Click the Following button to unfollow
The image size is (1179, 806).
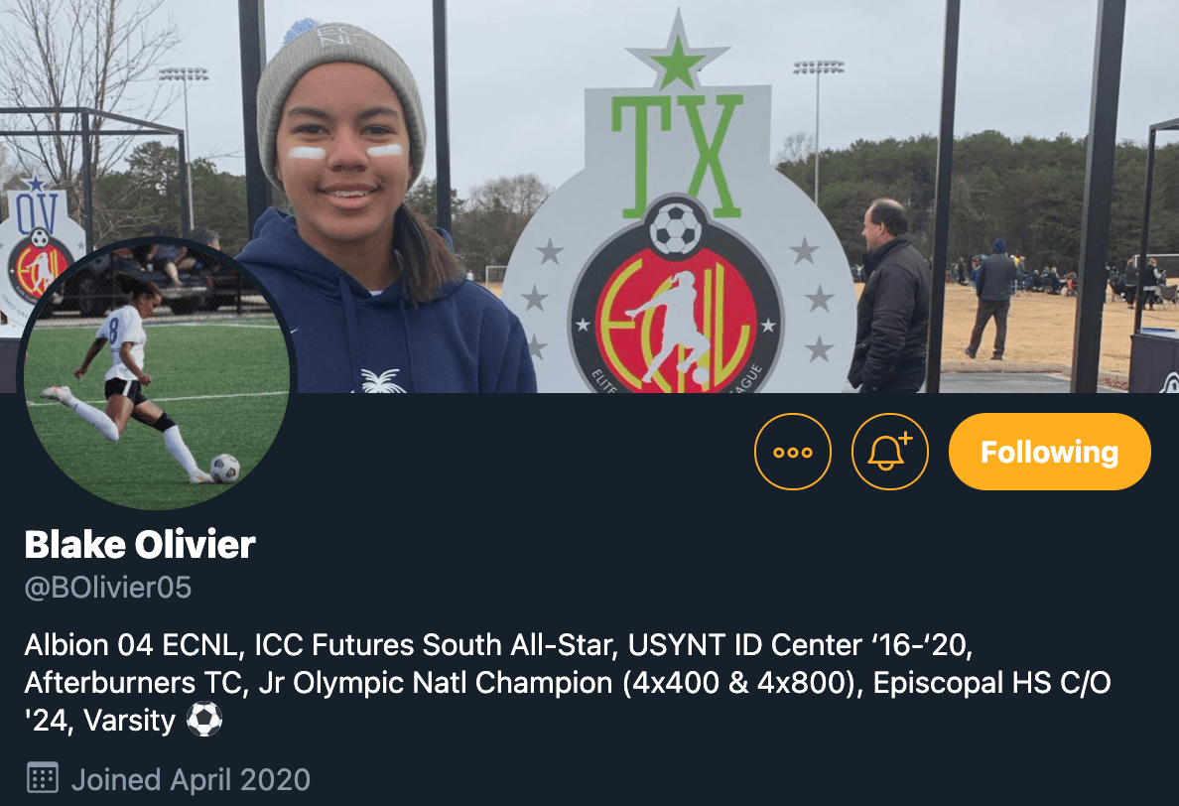tap(1050, 452)
